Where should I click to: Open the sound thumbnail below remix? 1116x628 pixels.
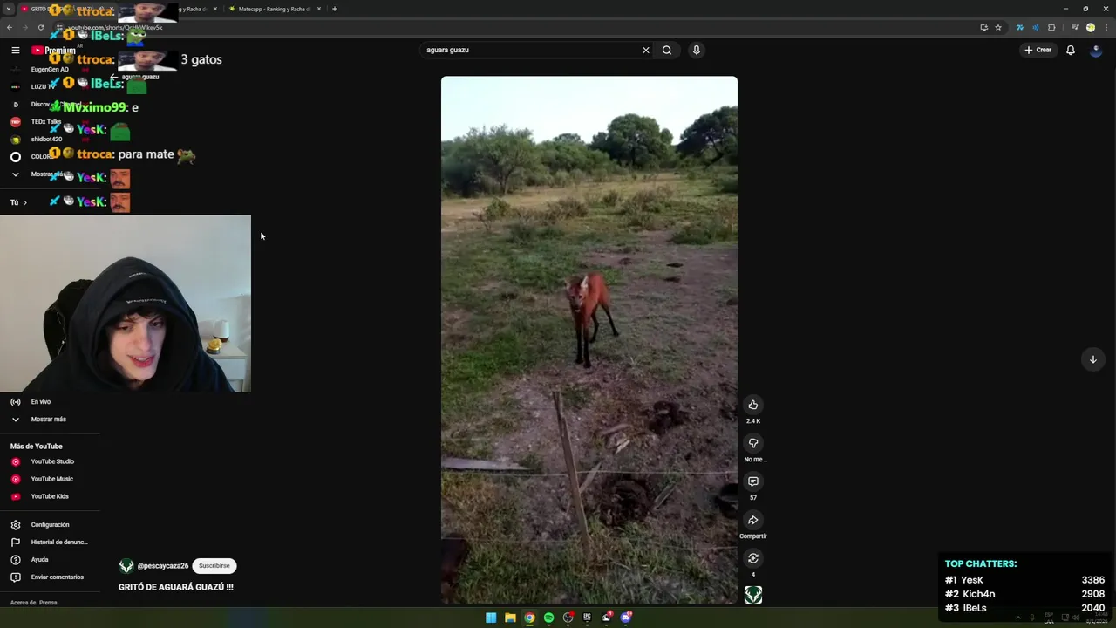[753, 594]
